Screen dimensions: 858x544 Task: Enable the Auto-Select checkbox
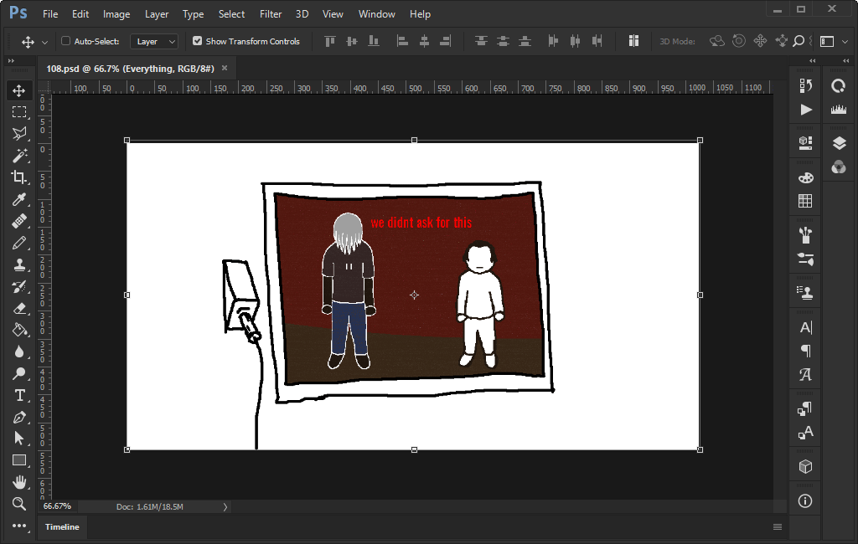click(66, 41)
